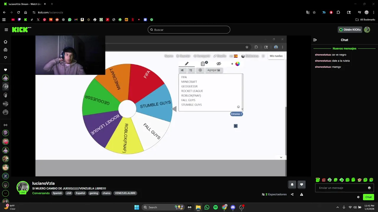Open the Netflix bookmark
The width and height of the screenshot is (378, 212).
point(133,20)
